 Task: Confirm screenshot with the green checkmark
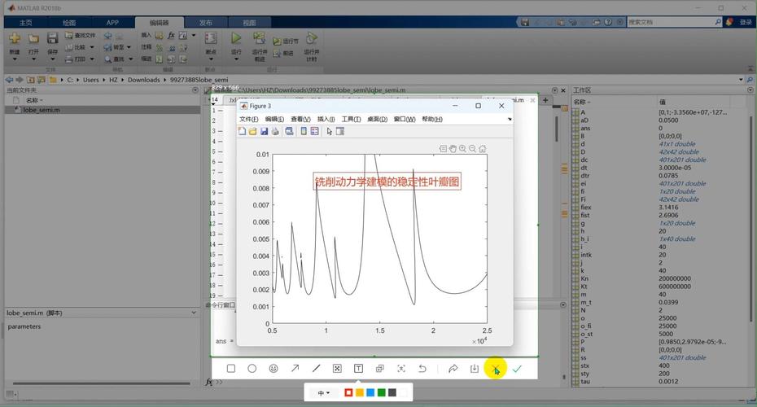coord(517,369)
